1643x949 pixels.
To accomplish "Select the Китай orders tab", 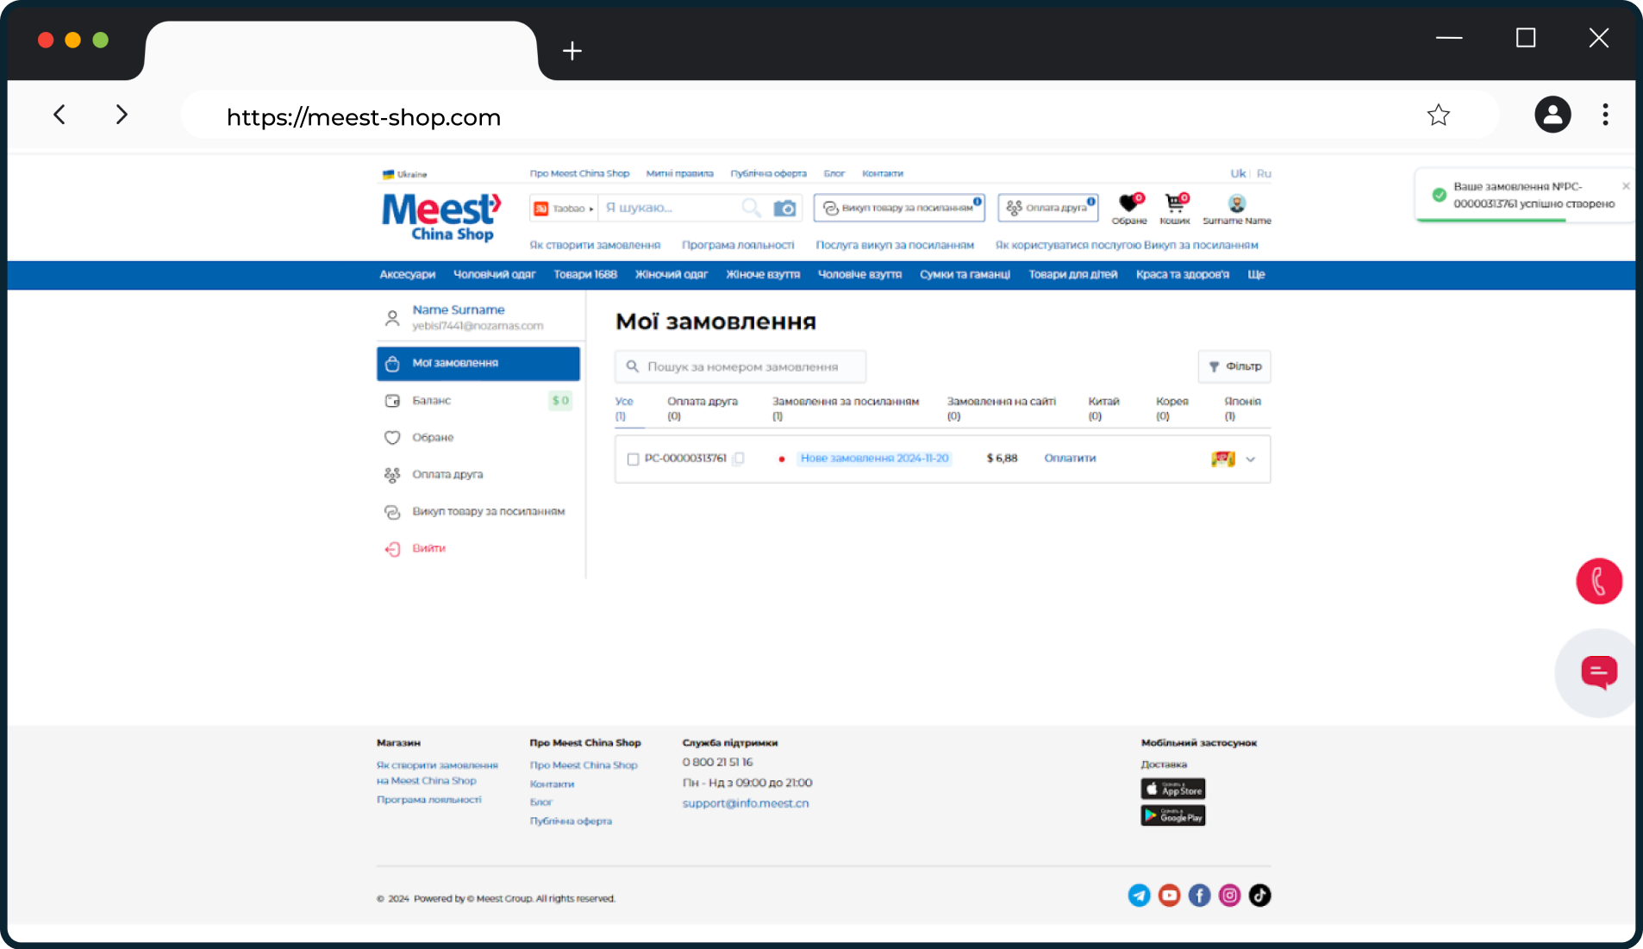I will 1103,409.
